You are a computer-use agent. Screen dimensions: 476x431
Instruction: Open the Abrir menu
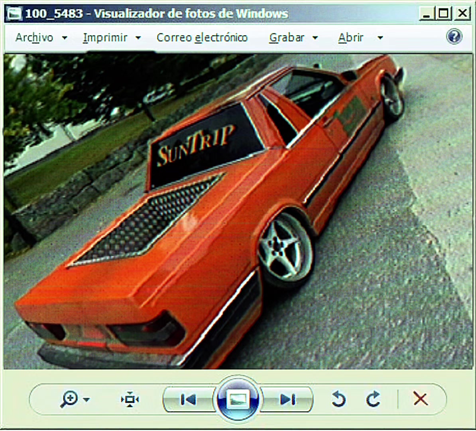coord(351,38)
